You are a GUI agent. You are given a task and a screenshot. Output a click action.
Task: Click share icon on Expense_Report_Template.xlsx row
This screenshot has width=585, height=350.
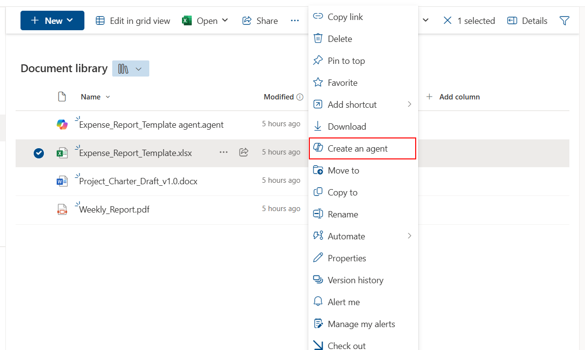244,152
